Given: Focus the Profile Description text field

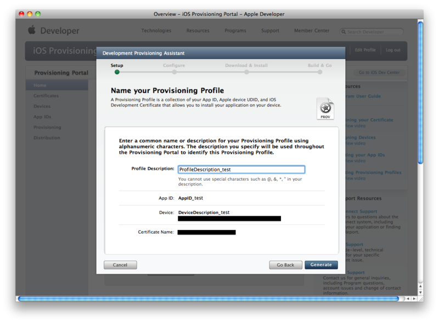Looking at the screenshot, I should [x=241, y=170].
